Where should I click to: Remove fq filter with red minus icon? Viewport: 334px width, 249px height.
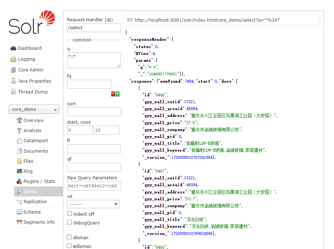click(x=113, y=94)
